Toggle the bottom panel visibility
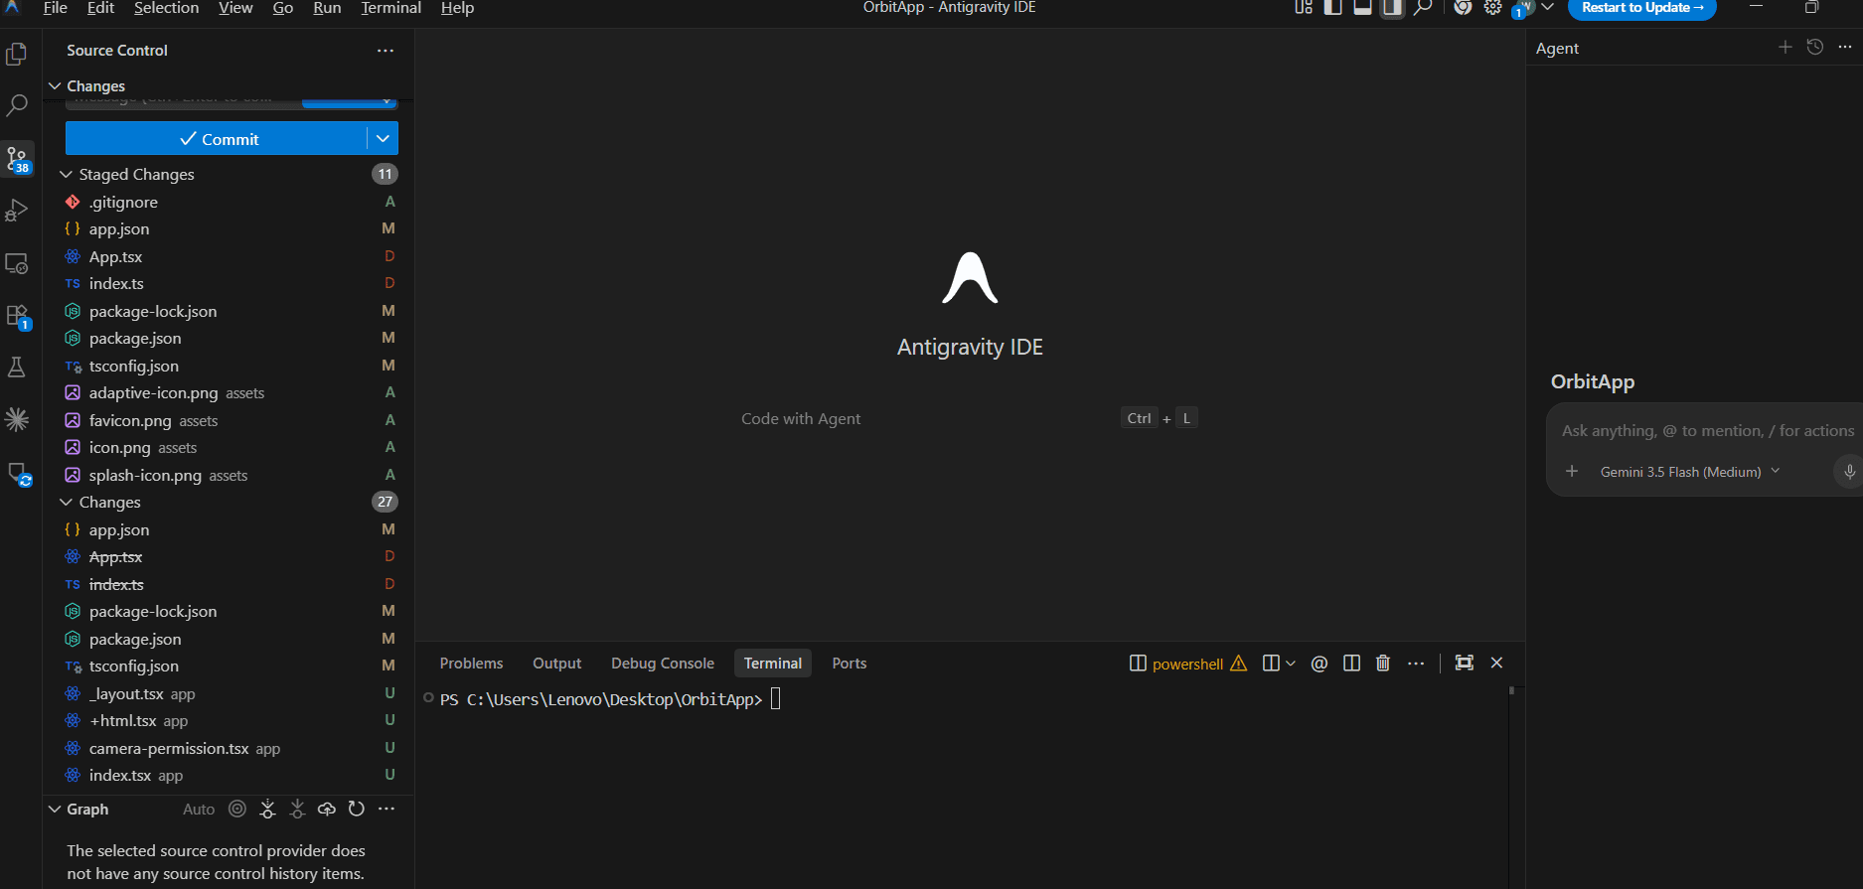Viewport: 1863px width, 889px height. 1363,8
